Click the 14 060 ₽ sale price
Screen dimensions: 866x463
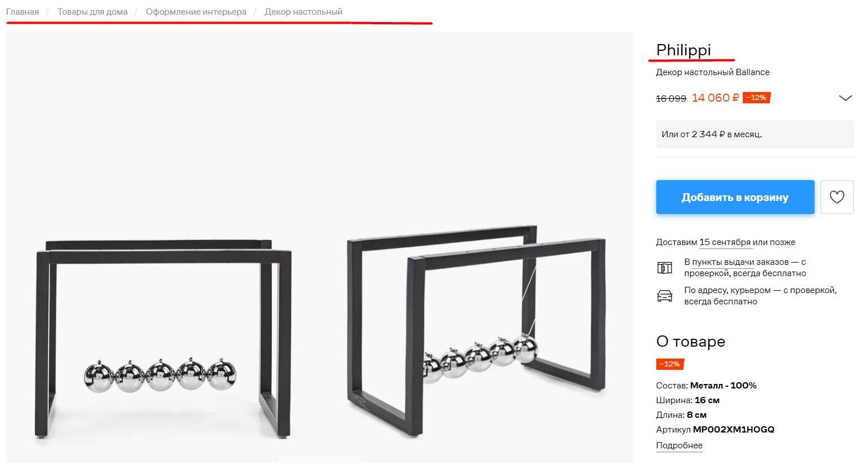(x=715, y=98)
